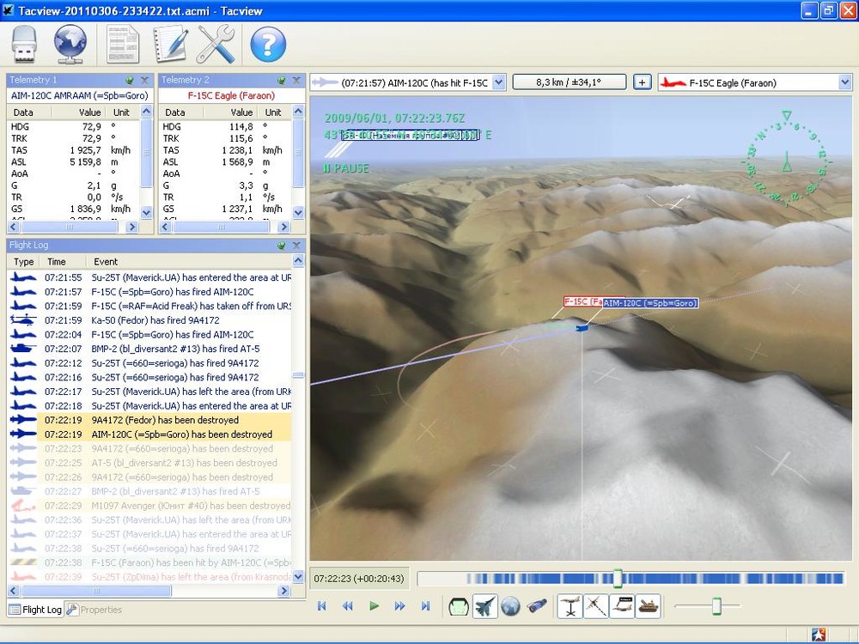
Task: Select the M1097 Avenger has been destroyed event
Action: pos(149,506)
